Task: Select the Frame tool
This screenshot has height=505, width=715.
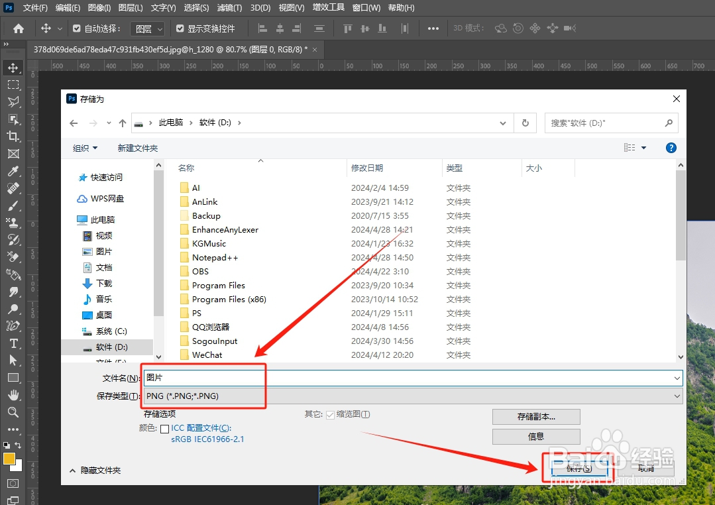Action: pos(13,154)
